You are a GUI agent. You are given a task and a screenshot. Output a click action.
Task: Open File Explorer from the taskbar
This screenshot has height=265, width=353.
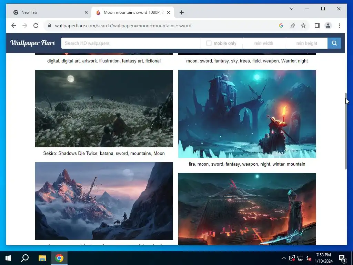(42, 258)
